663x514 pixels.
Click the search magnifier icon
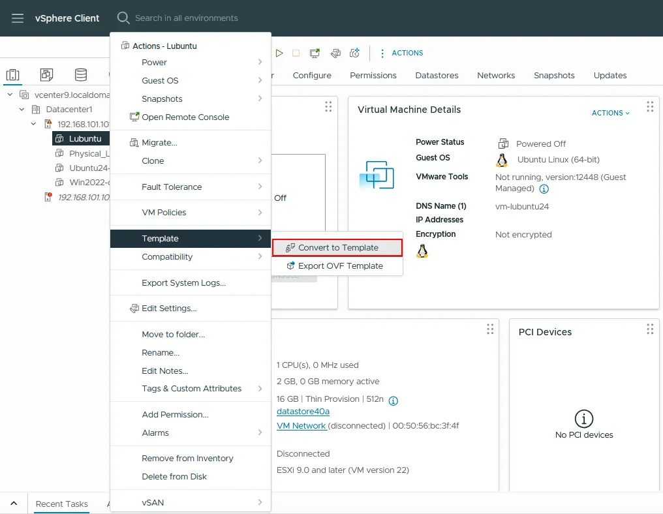click(123, 18)
